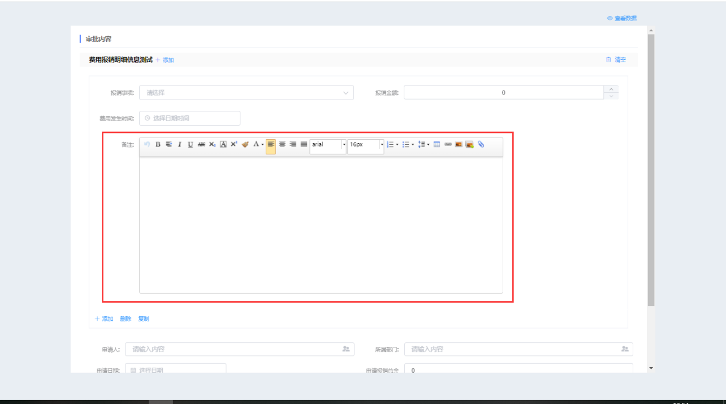Viewport: 726px width, 404px height.
Task: Insert a hyperlink in the editor
Action: point(448,144)
